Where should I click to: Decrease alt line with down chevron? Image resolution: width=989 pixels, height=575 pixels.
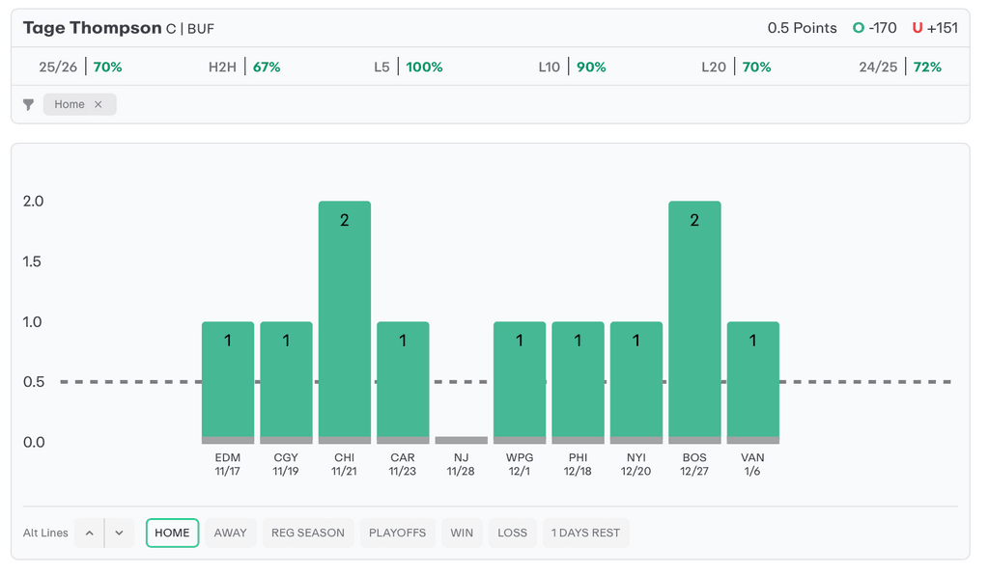(x=119, y=533)
